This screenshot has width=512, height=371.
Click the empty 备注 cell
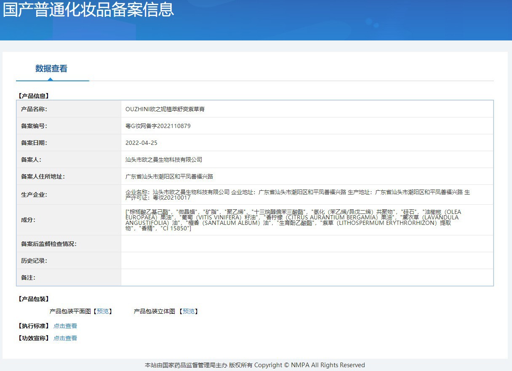pyautogui.click(x=295, y=278)
